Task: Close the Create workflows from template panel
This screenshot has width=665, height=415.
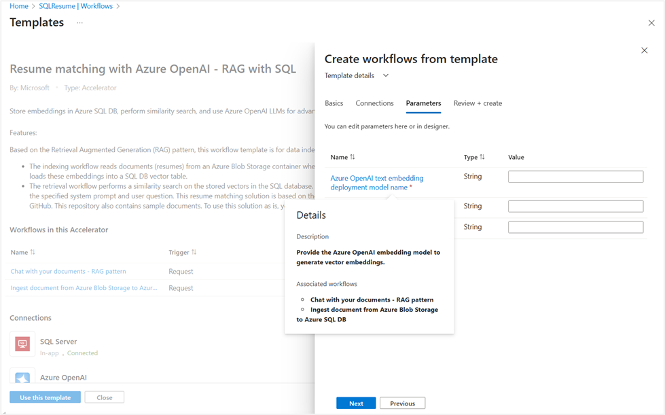Action: click(x=644, y=50)
